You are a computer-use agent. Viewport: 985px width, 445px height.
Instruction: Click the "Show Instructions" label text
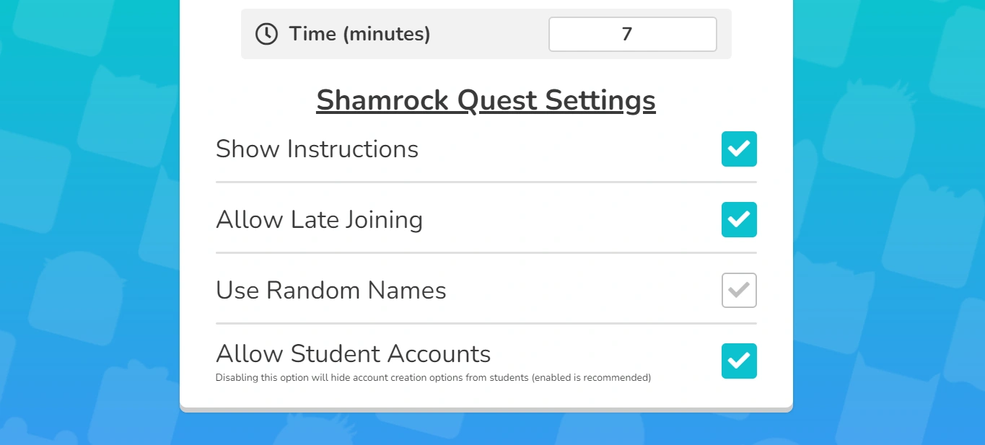click(317, 149)
